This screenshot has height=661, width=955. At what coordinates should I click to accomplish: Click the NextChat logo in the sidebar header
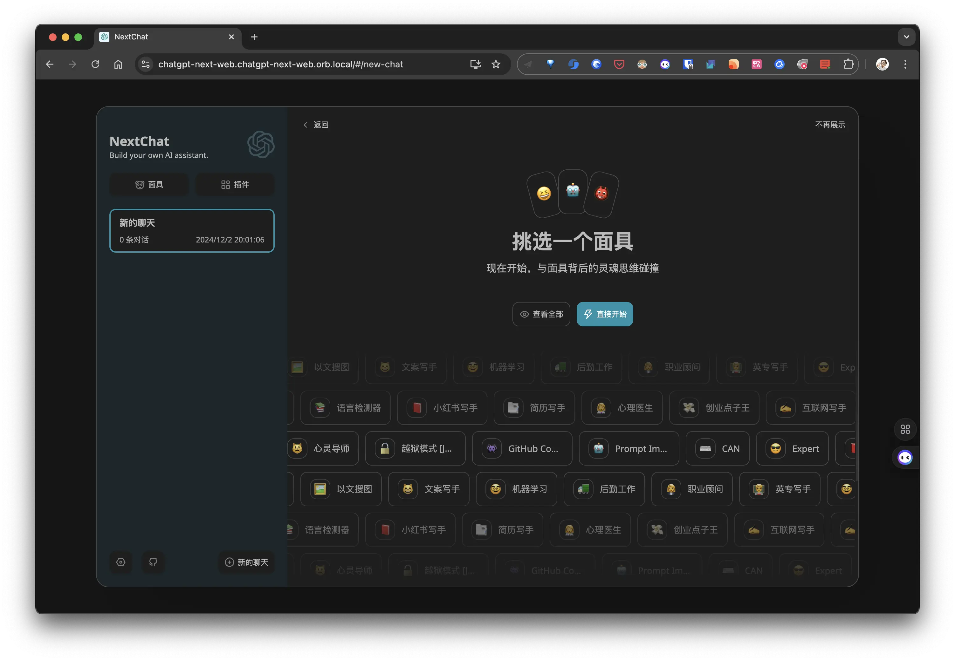[x=261, y=144]
